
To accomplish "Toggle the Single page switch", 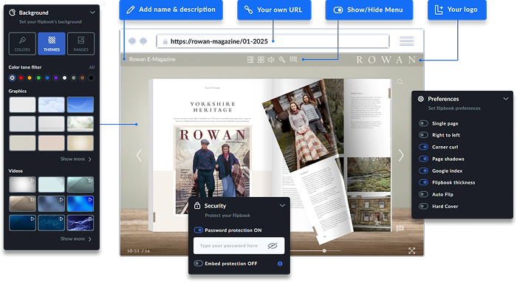I will [423, 123].
